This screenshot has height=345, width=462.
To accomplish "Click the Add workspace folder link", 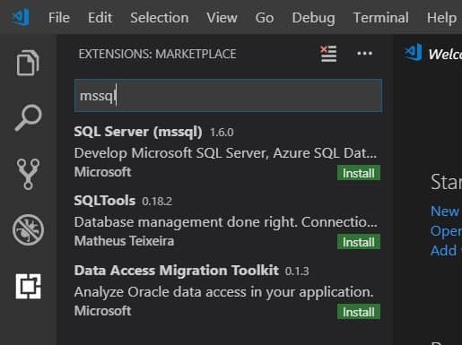I will coord(446,251).
